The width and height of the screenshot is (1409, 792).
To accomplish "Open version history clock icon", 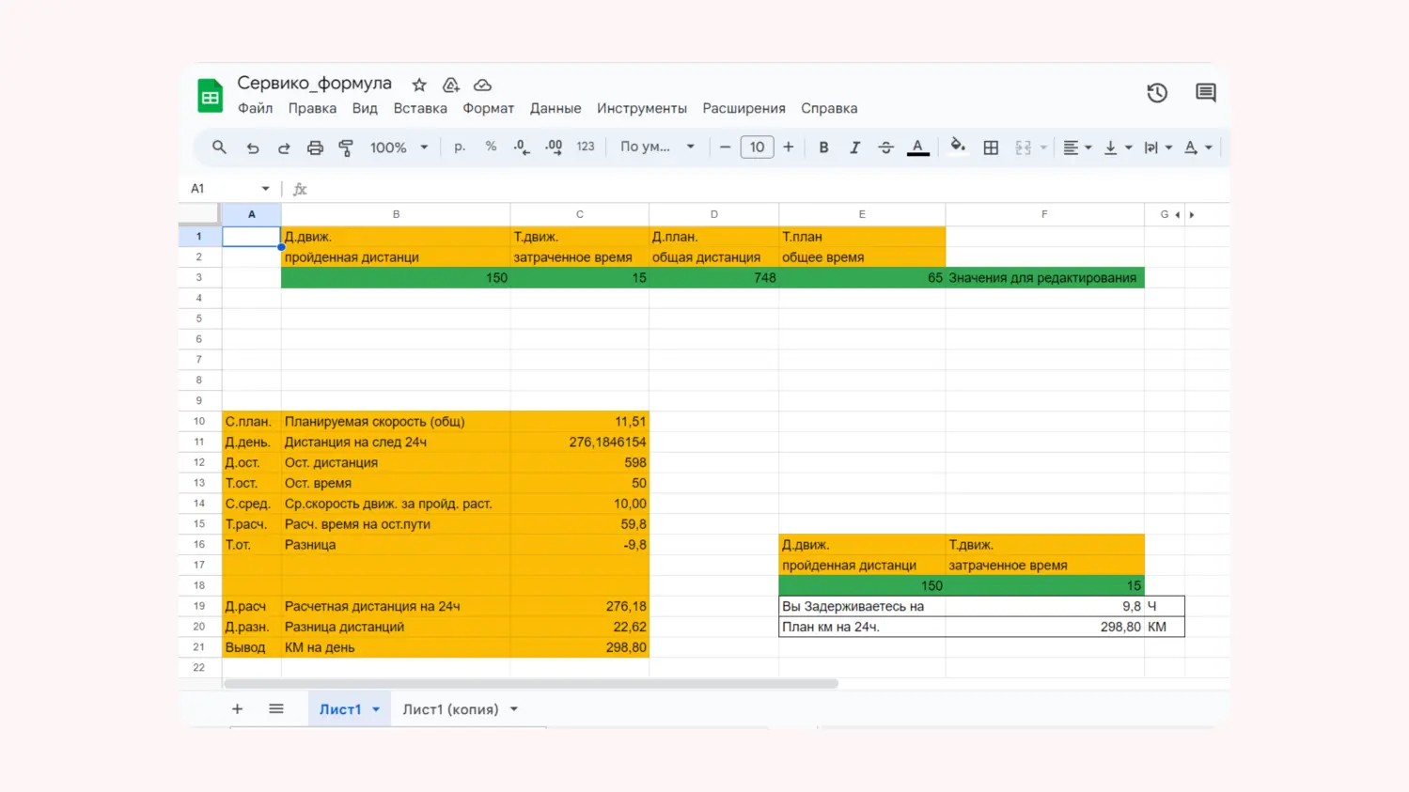I will point(1157,92).
